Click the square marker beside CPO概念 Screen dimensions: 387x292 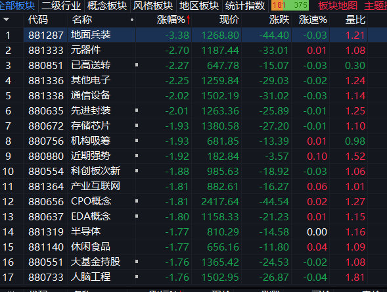137,201
